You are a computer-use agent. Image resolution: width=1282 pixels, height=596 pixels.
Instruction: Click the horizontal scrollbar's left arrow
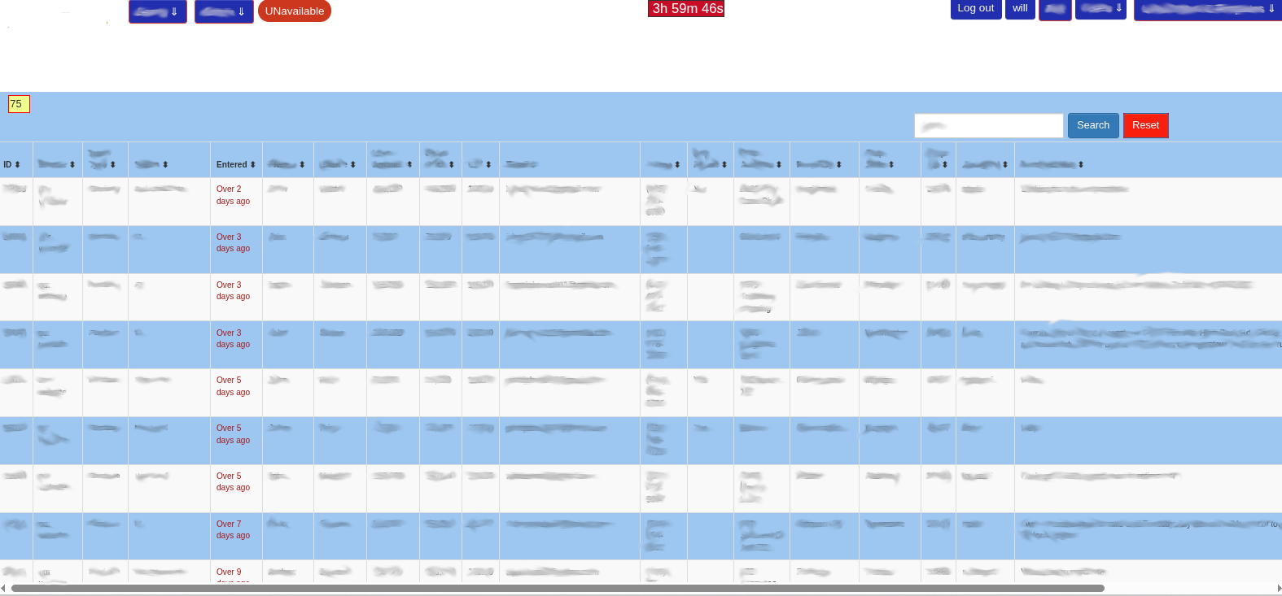(3, 588)
